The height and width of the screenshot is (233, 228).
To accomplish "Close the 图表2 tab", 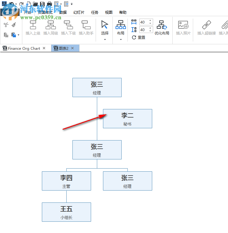I will pyautogui.click(x=72, y=48).
